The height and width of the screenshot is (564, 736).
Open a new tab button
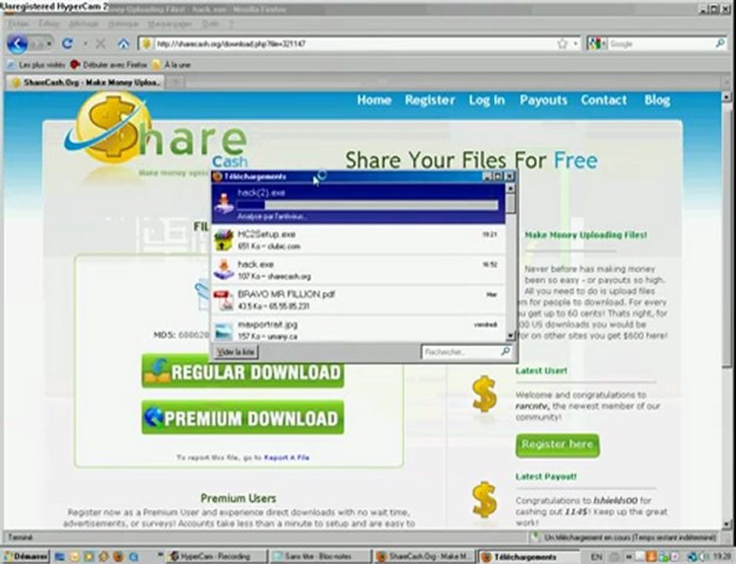point(175,82)
